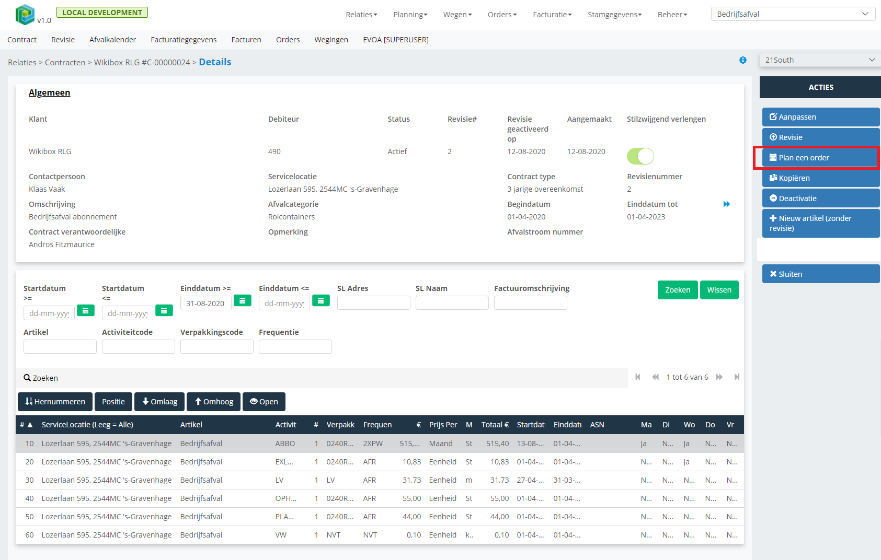
Task: Click the Contracten breadcrumb link
Action: point(65,63)
